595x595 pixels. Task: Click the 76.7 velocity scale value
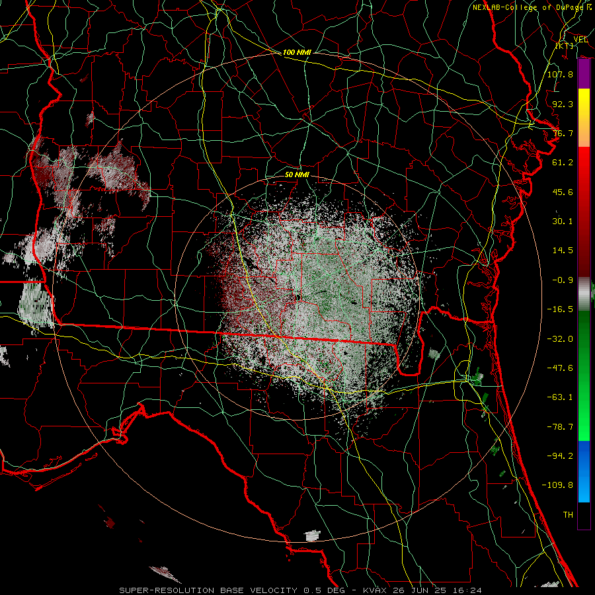[563, 133]
